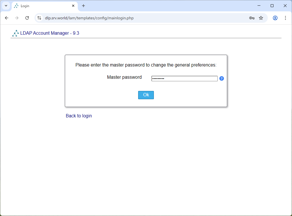Follow the Back to login link
Viewport: 292px width, 216px height.
pyautogui.click(x=79, y=116)
